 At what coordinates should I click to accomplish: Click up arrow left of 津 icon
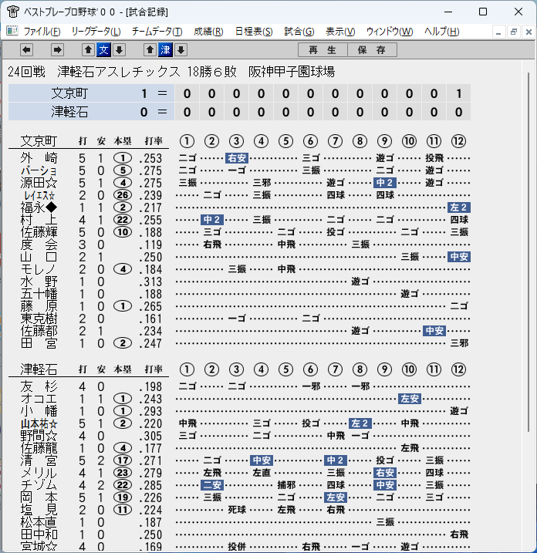tap(150, 49)
